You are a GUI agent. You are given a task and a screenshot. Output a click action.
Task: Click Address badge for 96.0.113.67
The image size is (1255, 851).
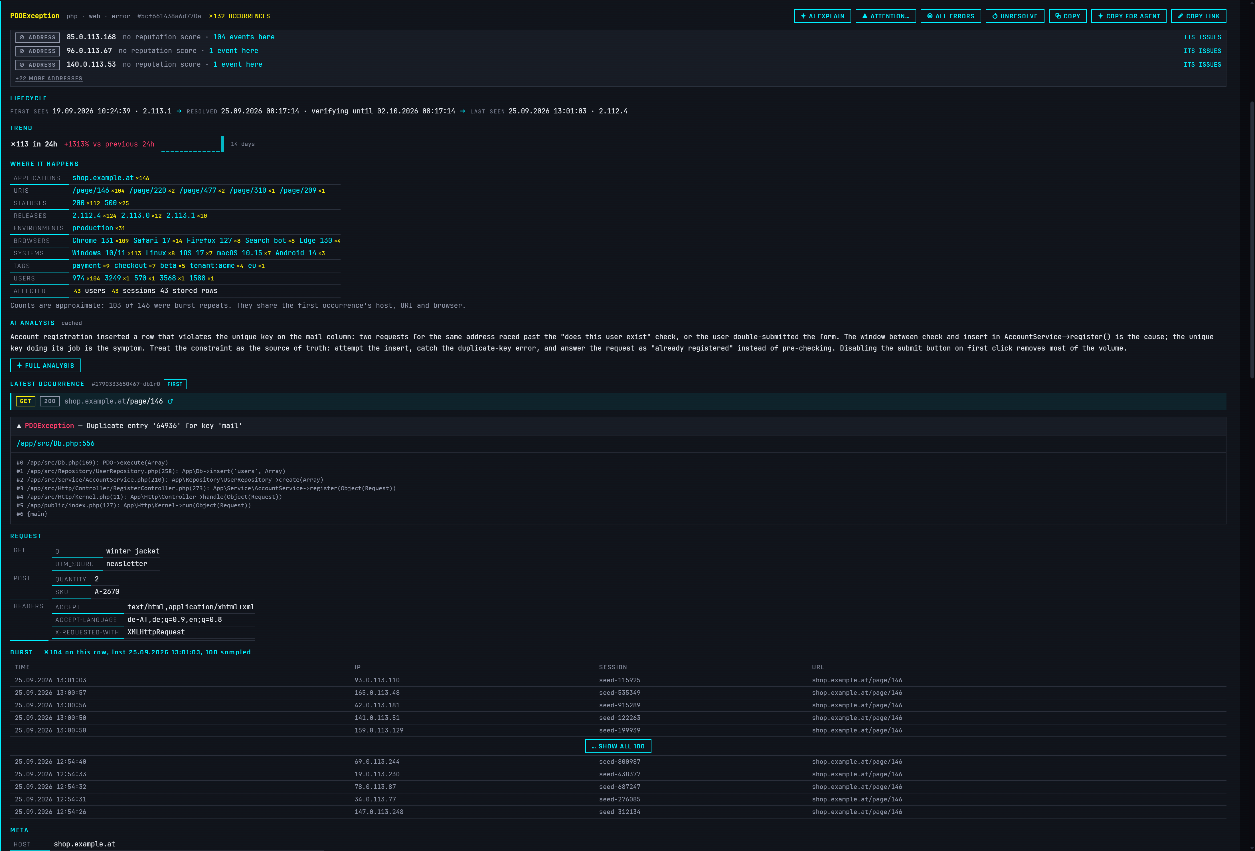coord(38,51)
